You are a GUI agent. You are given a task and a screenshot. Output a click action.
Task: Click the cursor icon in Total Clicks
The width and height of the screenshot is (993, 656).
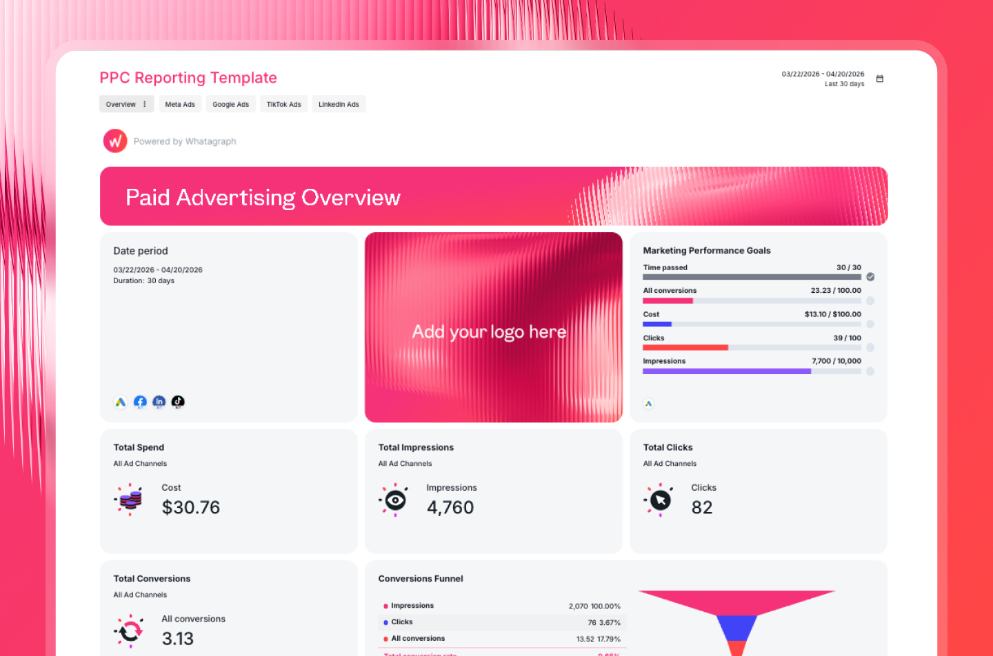(x=659, y=500)
